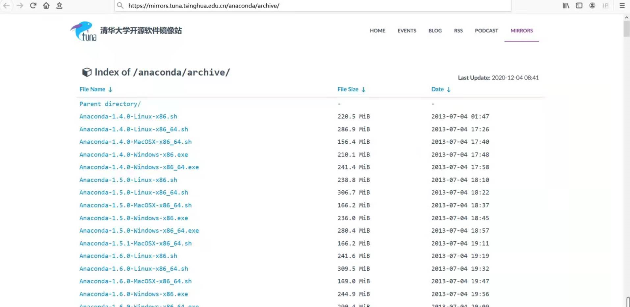The width and height of the screenshot is (630, 307).
Task: Sort by File Name column arrow
Action: coord(110,89)
